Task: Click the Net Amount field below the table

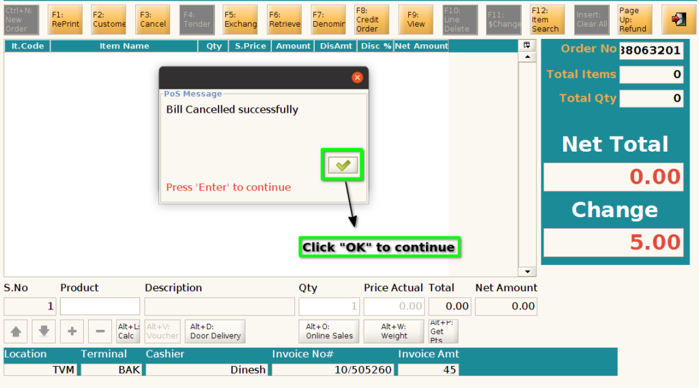Action: [506, 307]
